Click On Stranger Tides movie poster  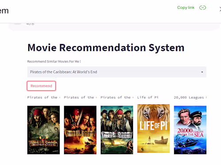117,130
